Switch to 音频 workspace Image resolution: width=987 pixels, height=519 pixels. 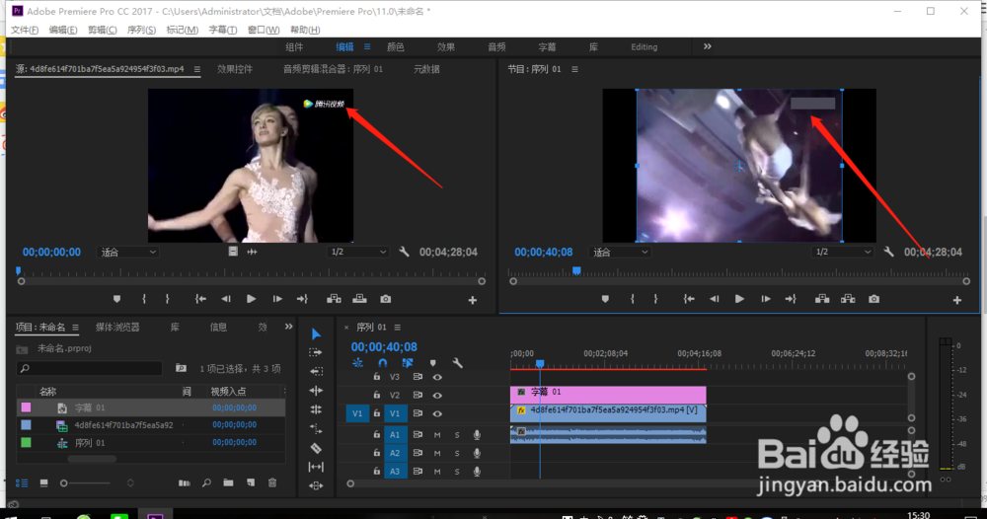[496, 47]
